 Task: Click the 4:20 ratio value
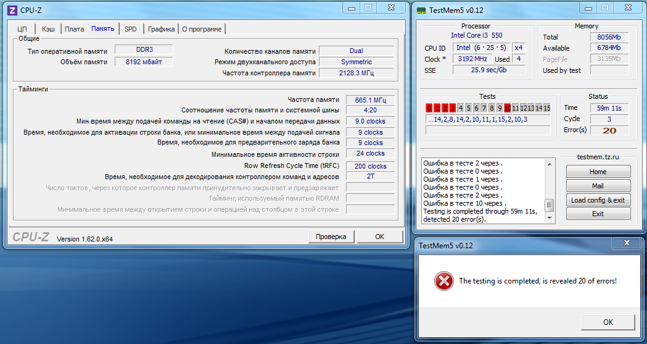(370, 111)
